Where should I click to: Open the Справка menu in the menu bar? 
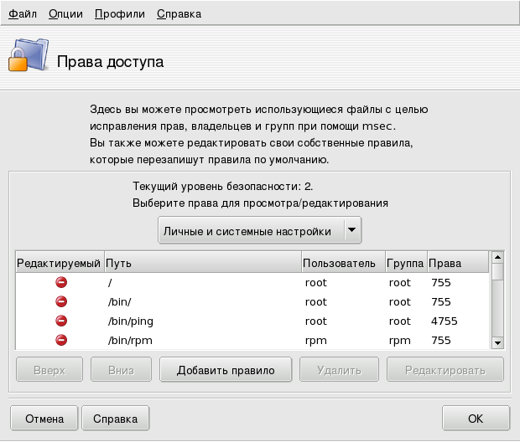click(179, 14)
